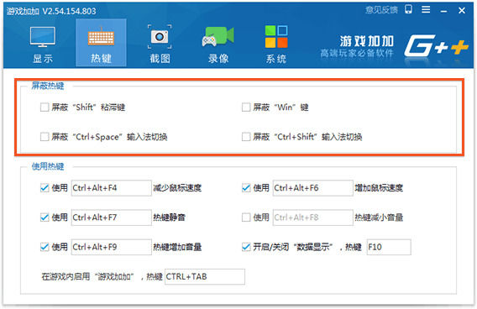Close the 游戏加加 window
This screenshot has height=309, width=477.
tap(462, 10)
